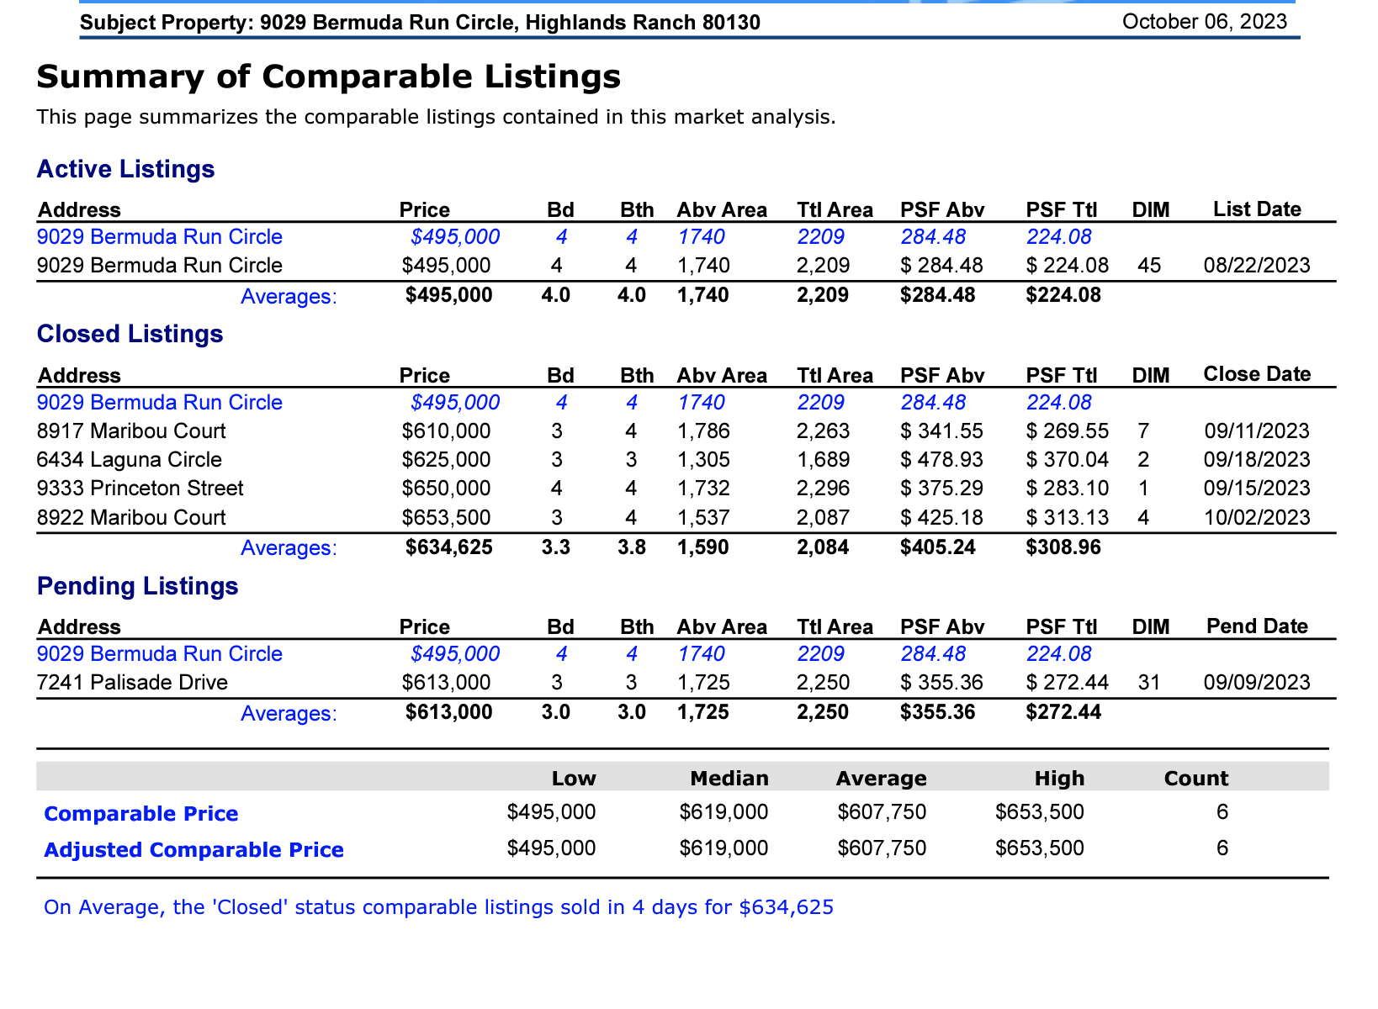
Task: Click the blue 9029 Bermuda Run Circle link under Pending Listings
Action: click(160, 653)
